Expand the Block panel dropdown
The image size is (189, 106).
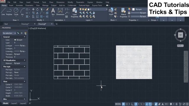[x=113, y=20]
